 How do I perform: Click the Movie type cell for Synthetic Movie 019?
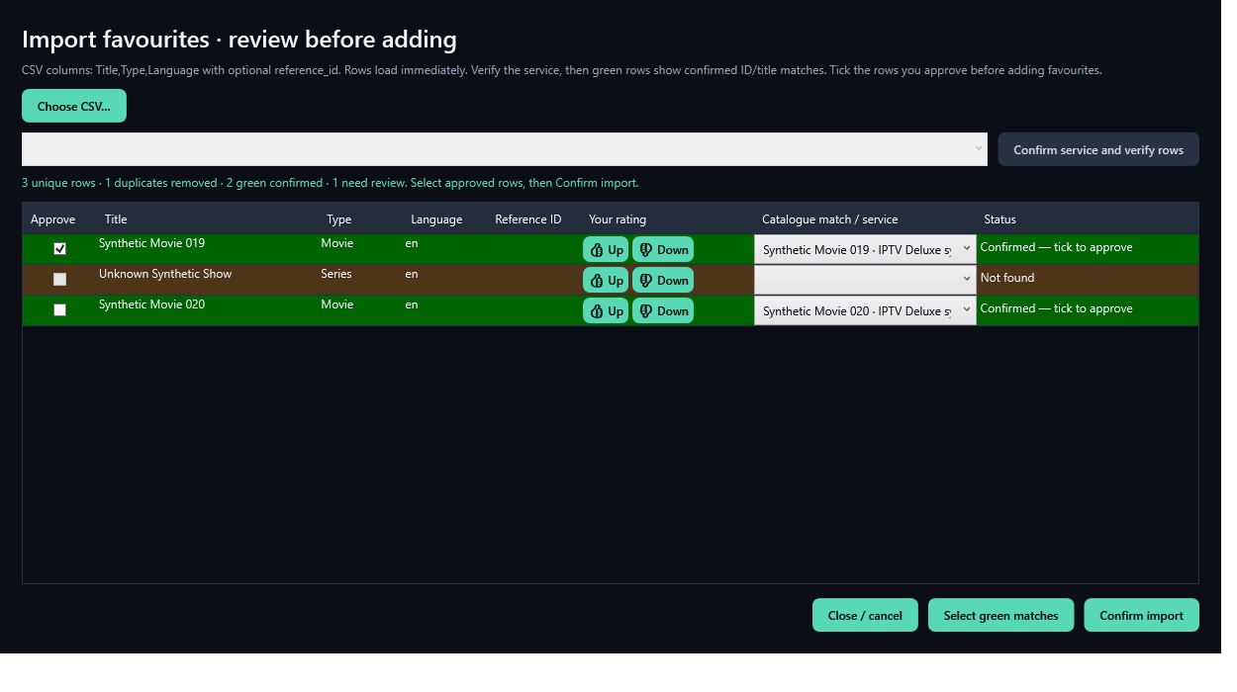[x=337, y=243]
